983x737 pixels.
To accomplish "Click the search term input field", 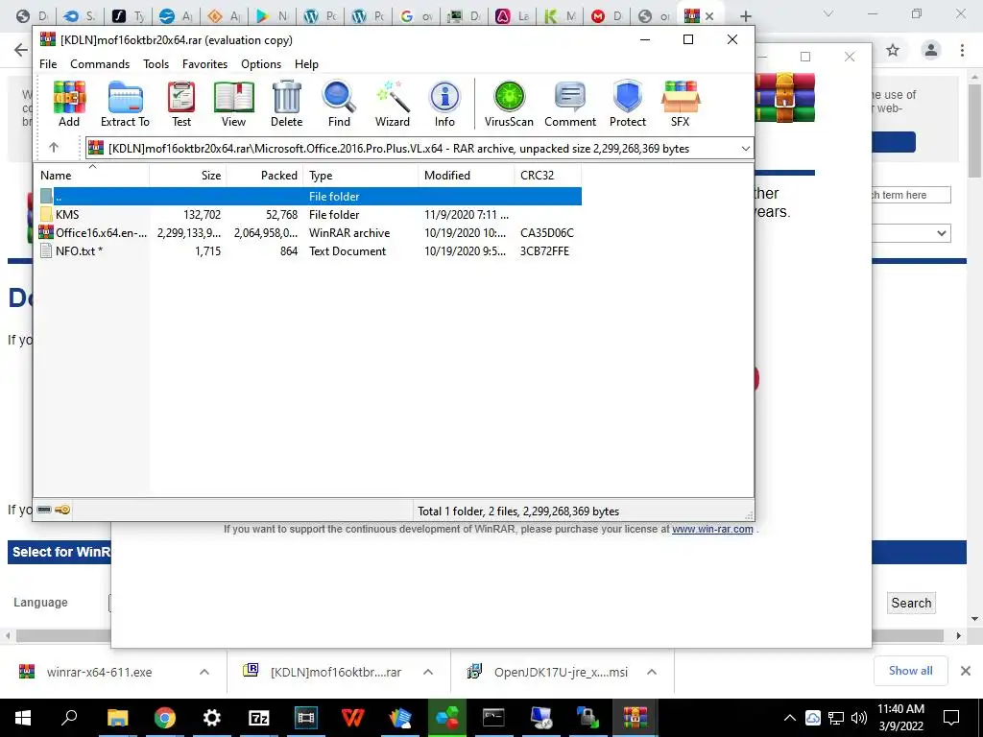I will tap(912, 195).
